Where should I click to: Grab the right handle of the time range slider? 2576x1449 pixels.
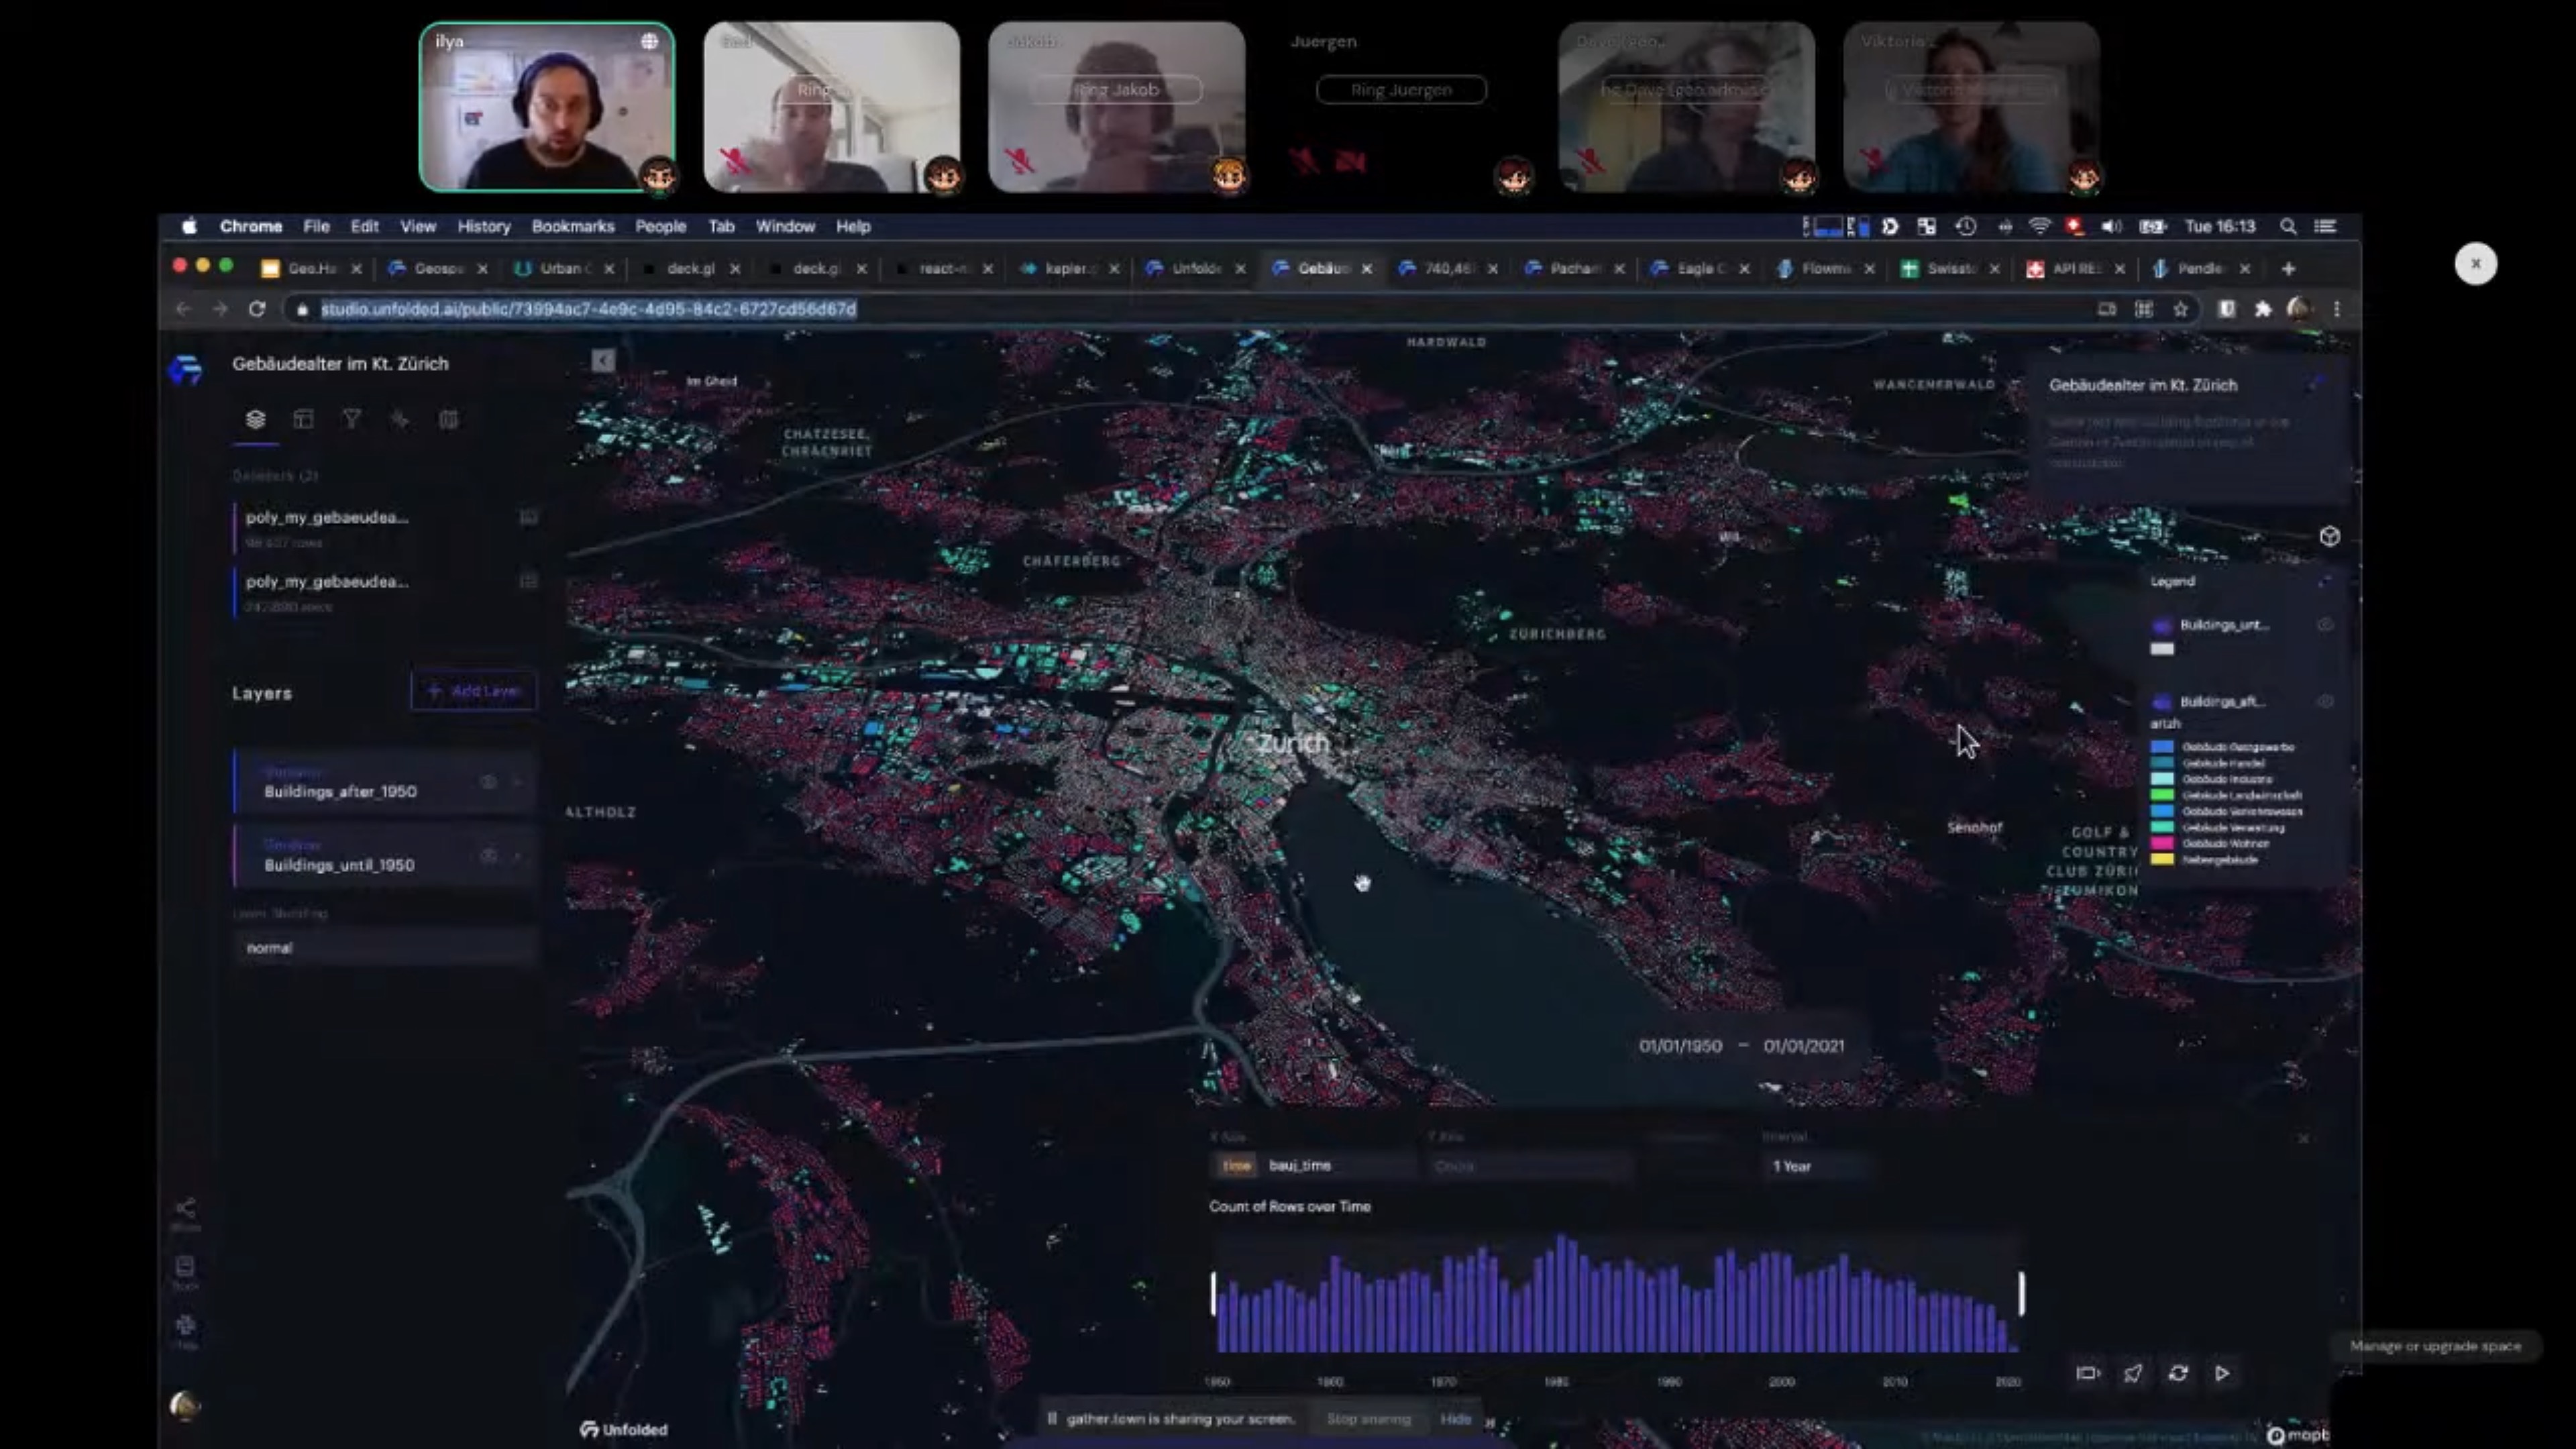pyautogui.click(x=2021, y=1294)
